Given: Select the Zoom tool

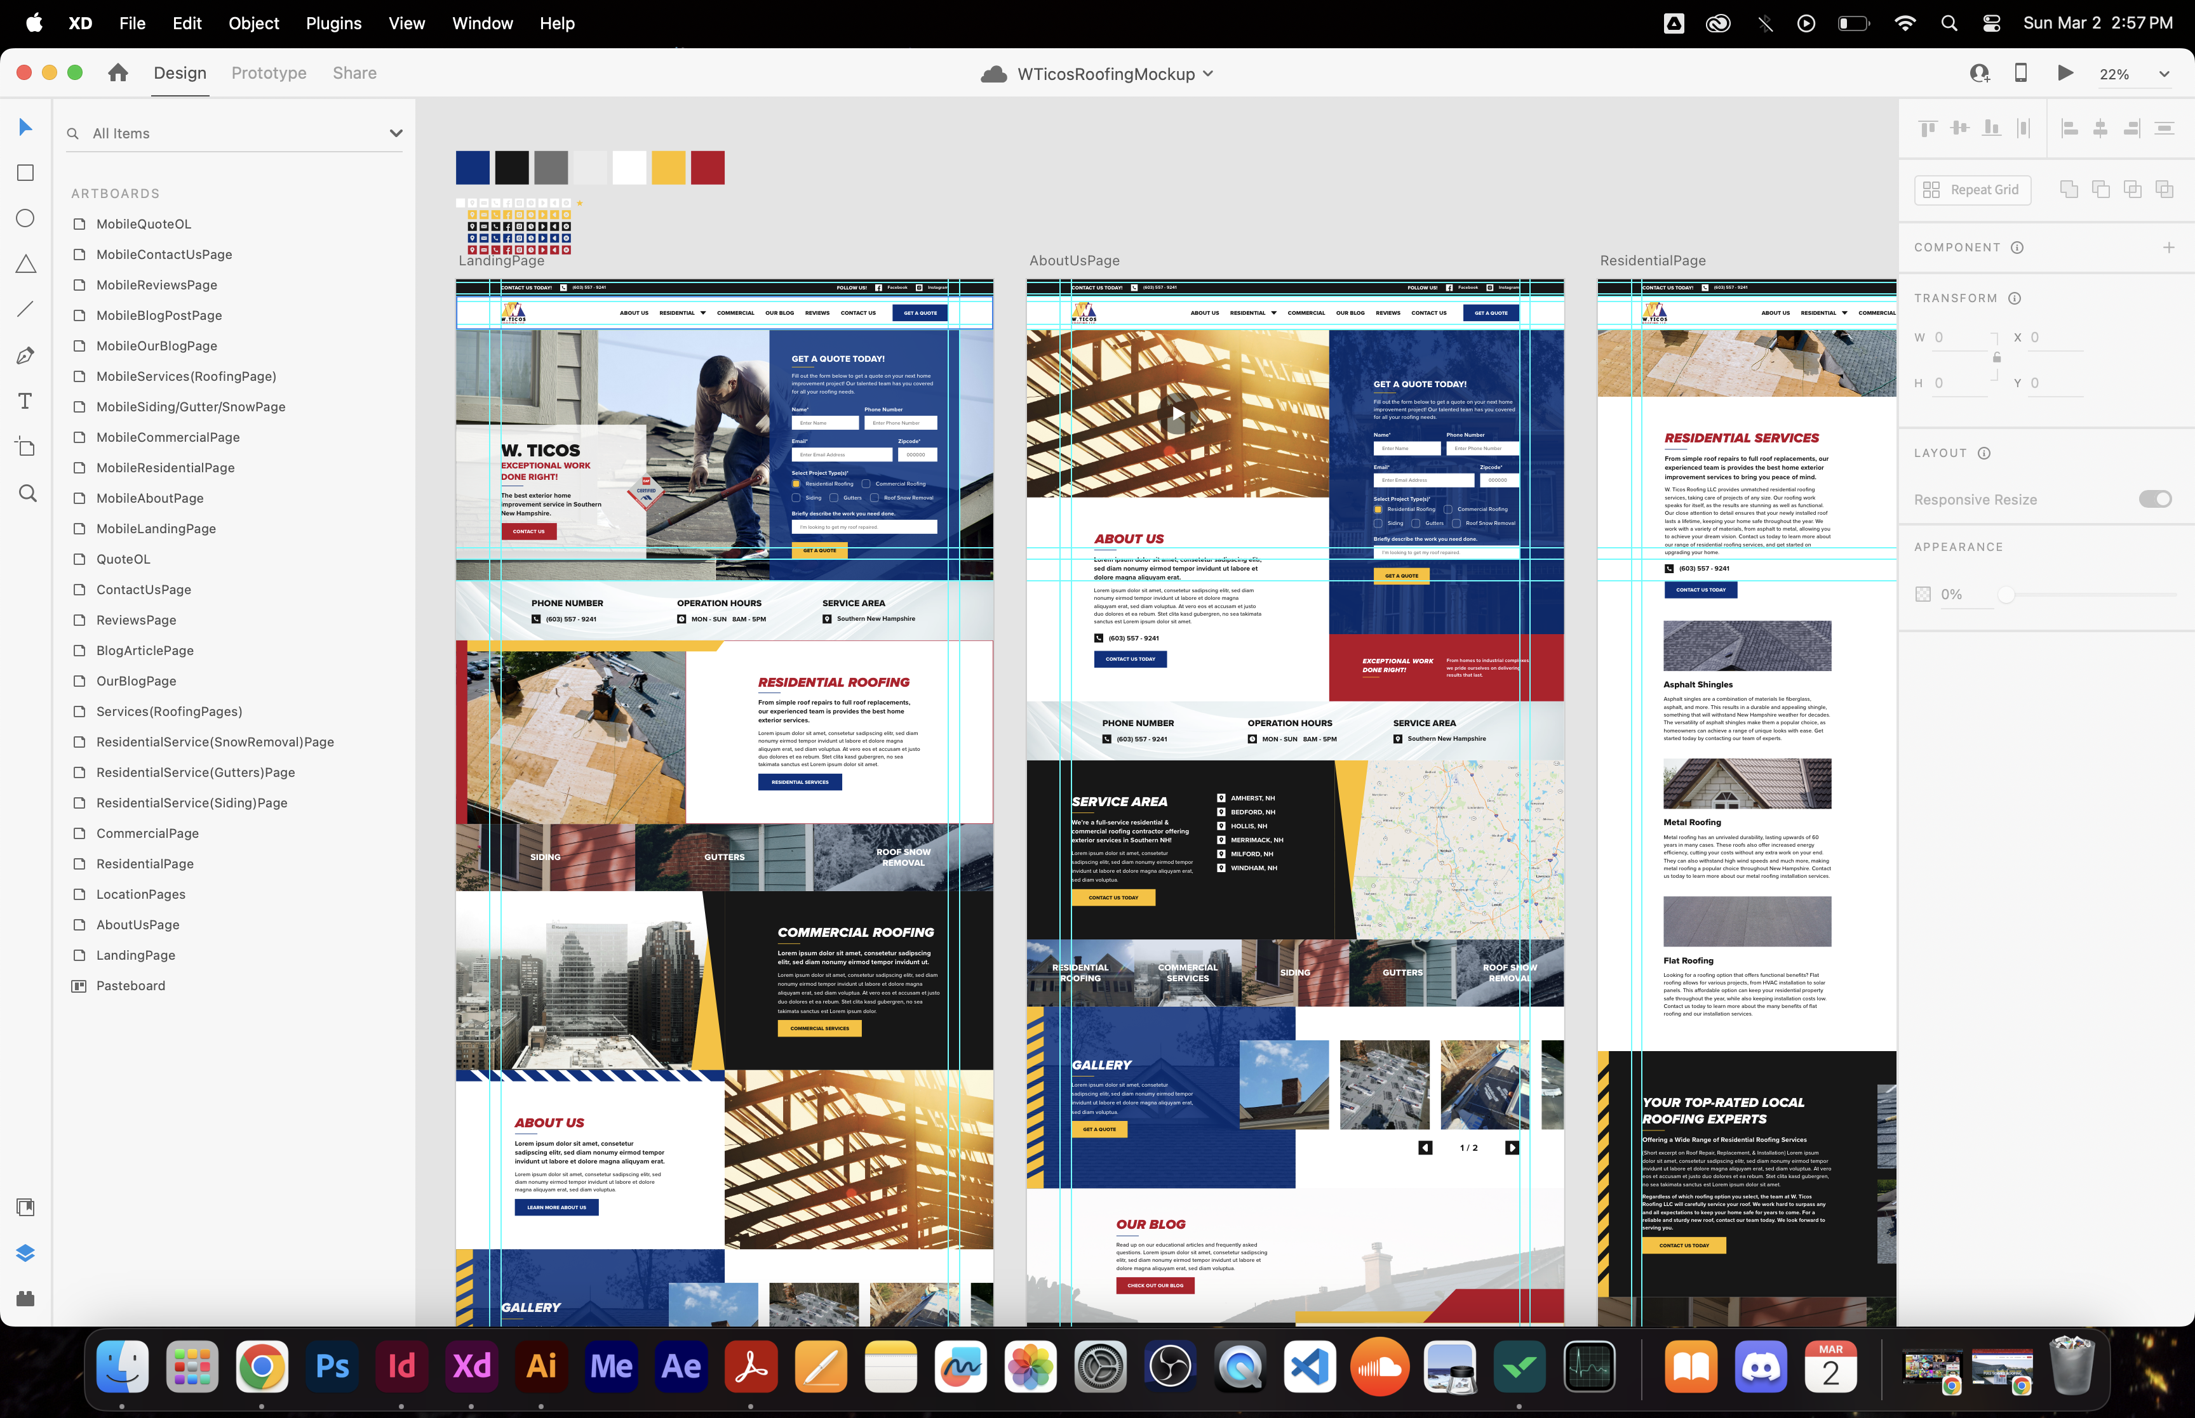Looking at the screenshot, I should pyautogui.click(x=28, y=494).
